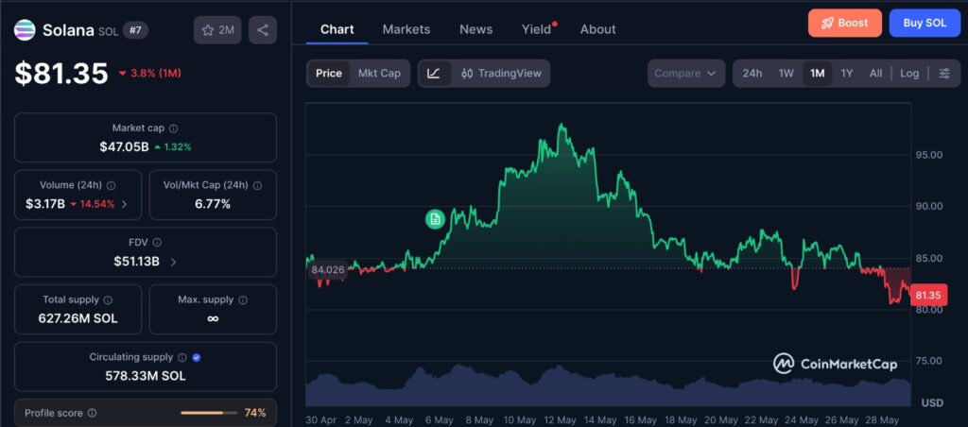
Task: Open the Compare dropdown
Action: coord(685,74)
